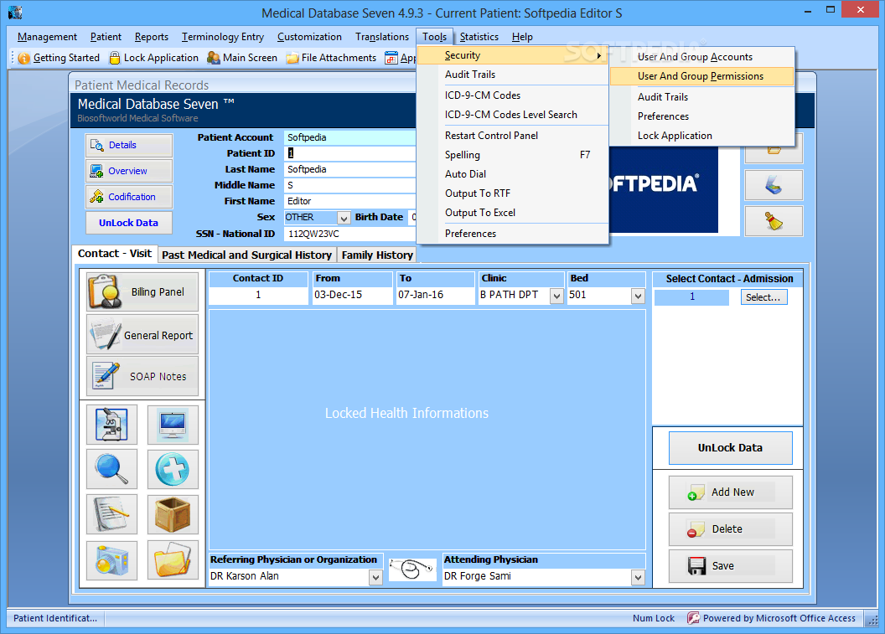Expand the Clinic dropdown

point(556,296)
